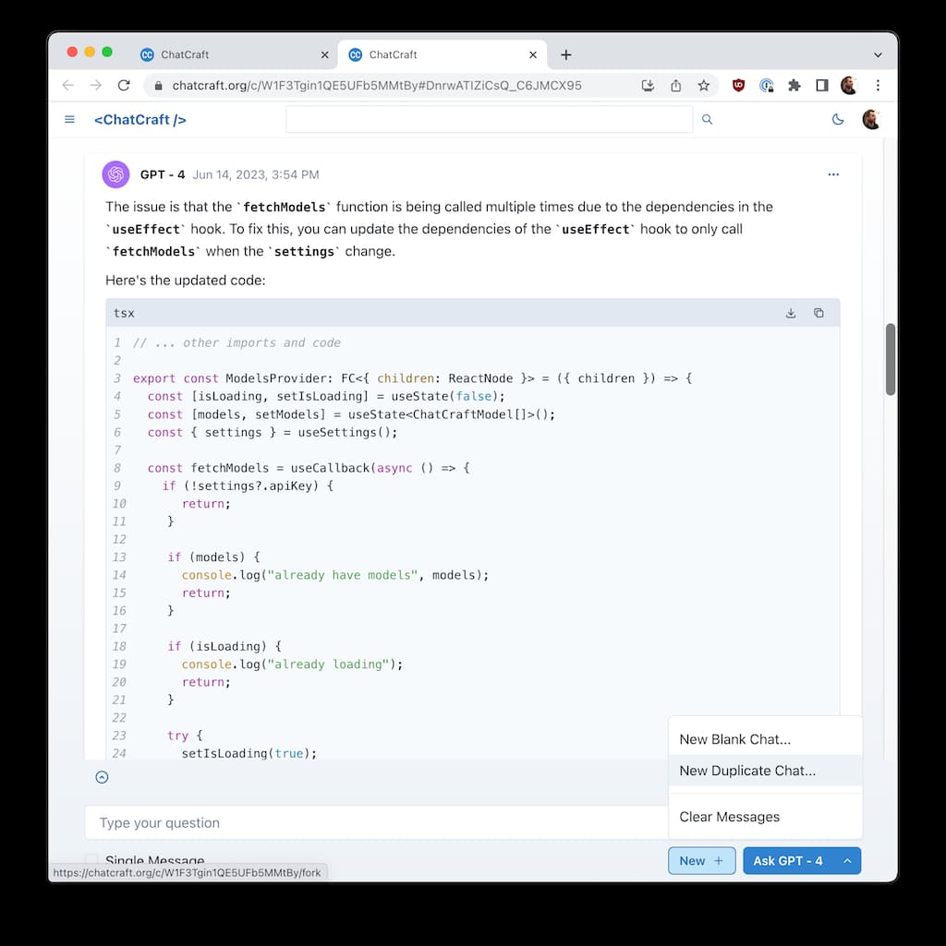Open a new browser tab
Screen dimensions: 946x946
[x=566, y=54]
